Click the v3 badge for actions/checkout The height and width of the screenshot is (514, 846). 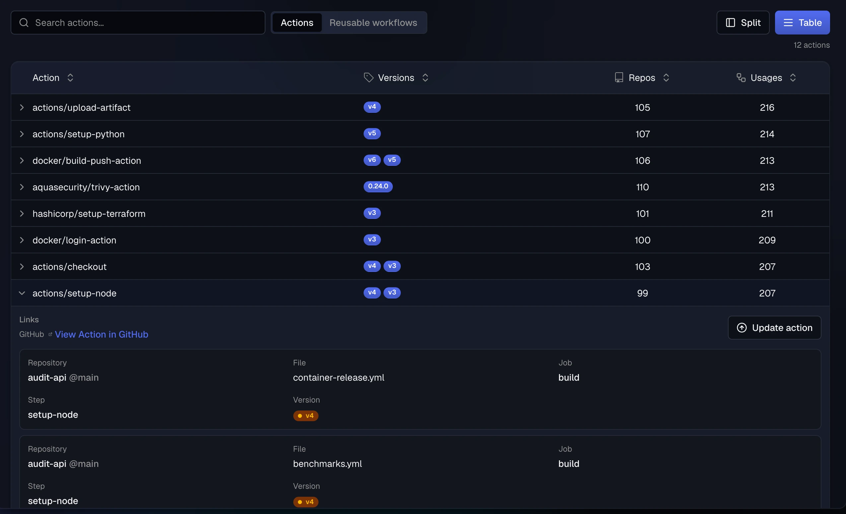pos(392,266)
